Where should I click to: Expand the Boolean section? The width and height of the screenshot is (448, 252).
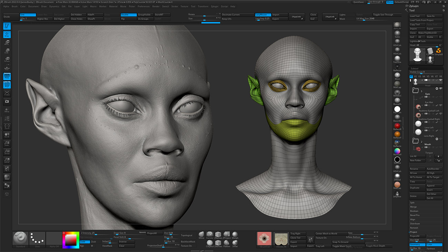(414, 211)
